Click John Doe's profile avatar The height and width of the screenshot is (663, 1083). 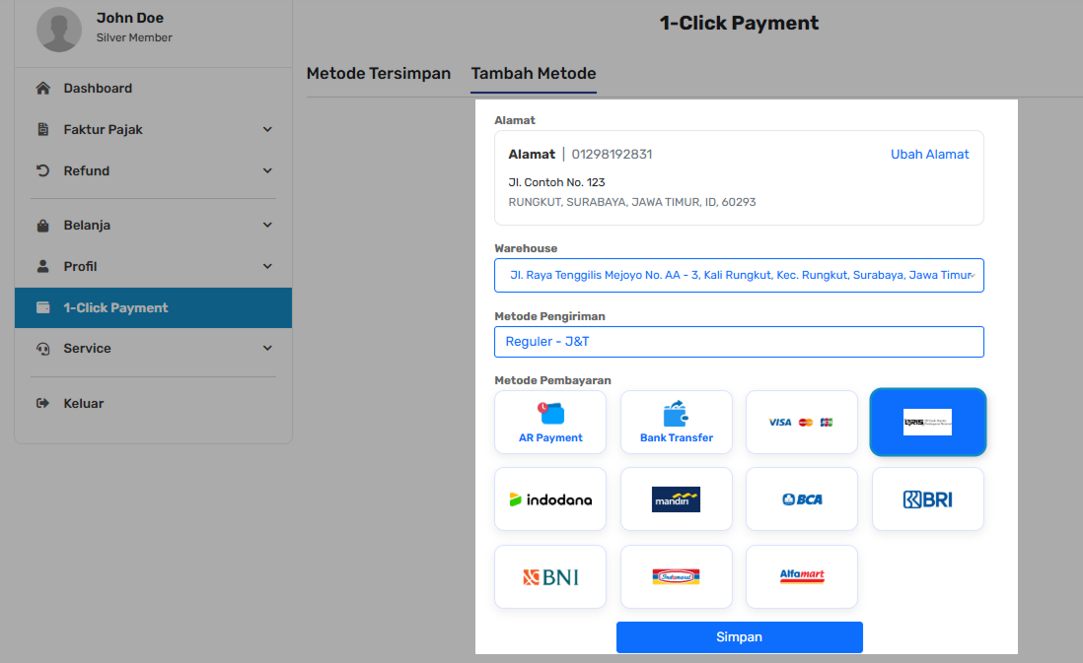[x=59, y=29]
